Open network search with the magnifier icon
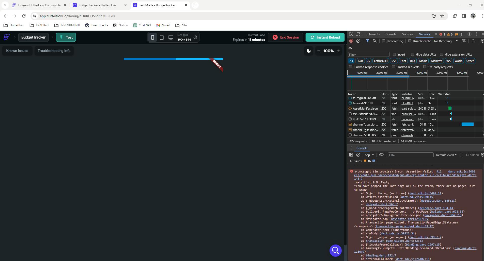This screenshot has width=484, height=261. [374, 41]
